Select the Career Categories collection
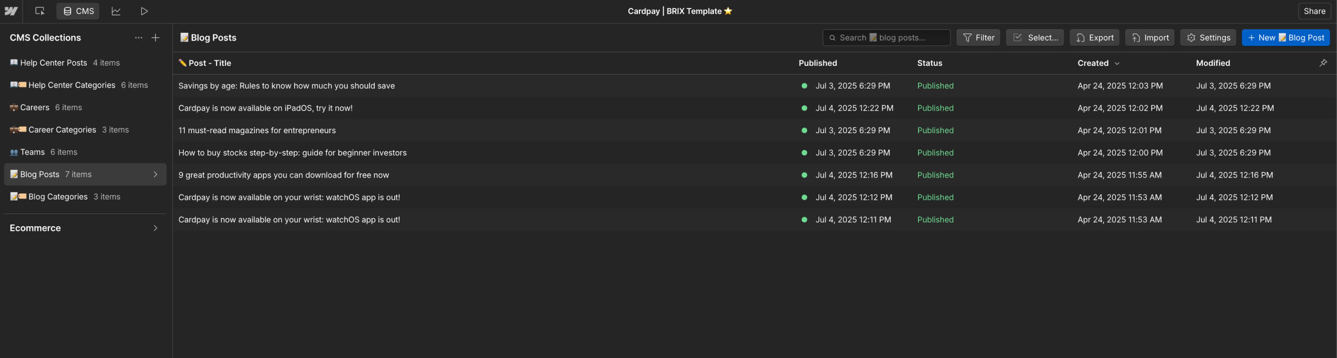Viewport: 1337px width, 358px height. pyautogui.click(x=85, y=130)
